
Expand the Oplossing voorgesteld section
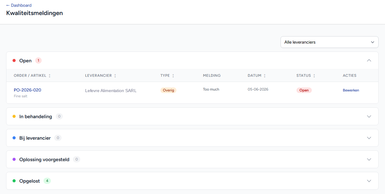click(x=192, y=159)
